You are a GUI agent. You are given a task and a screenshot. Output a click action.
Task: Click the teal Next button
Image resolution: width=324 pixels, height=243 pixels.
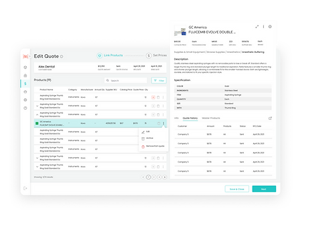264,189
